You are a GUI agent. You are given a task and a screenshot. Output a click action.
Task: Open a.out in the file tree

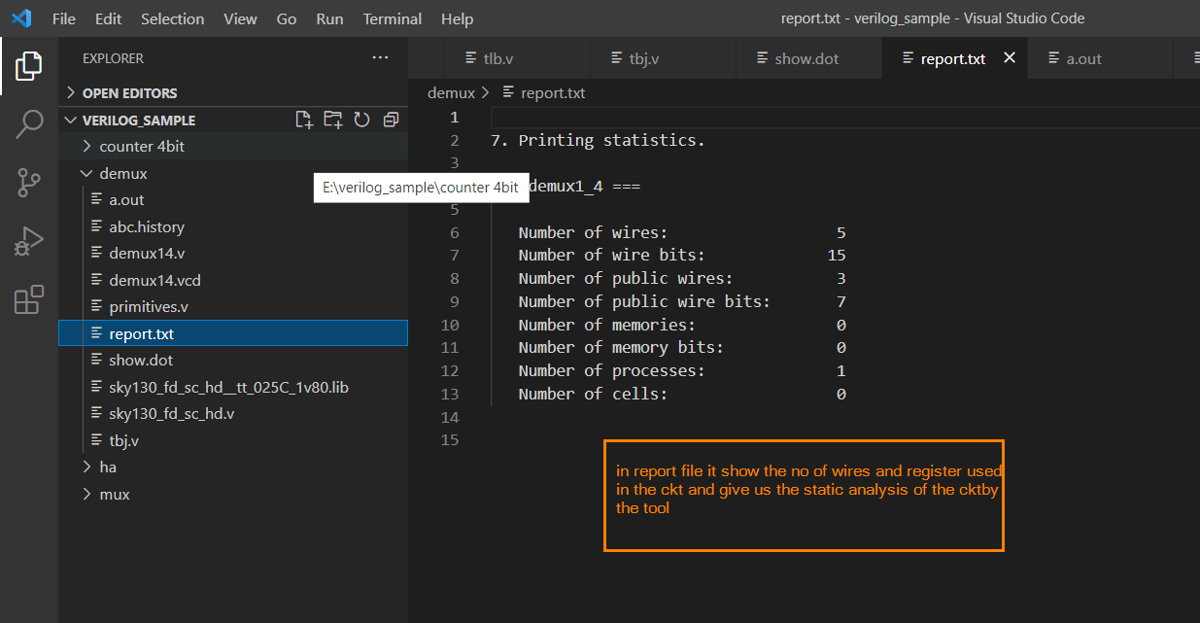point(233,200)
